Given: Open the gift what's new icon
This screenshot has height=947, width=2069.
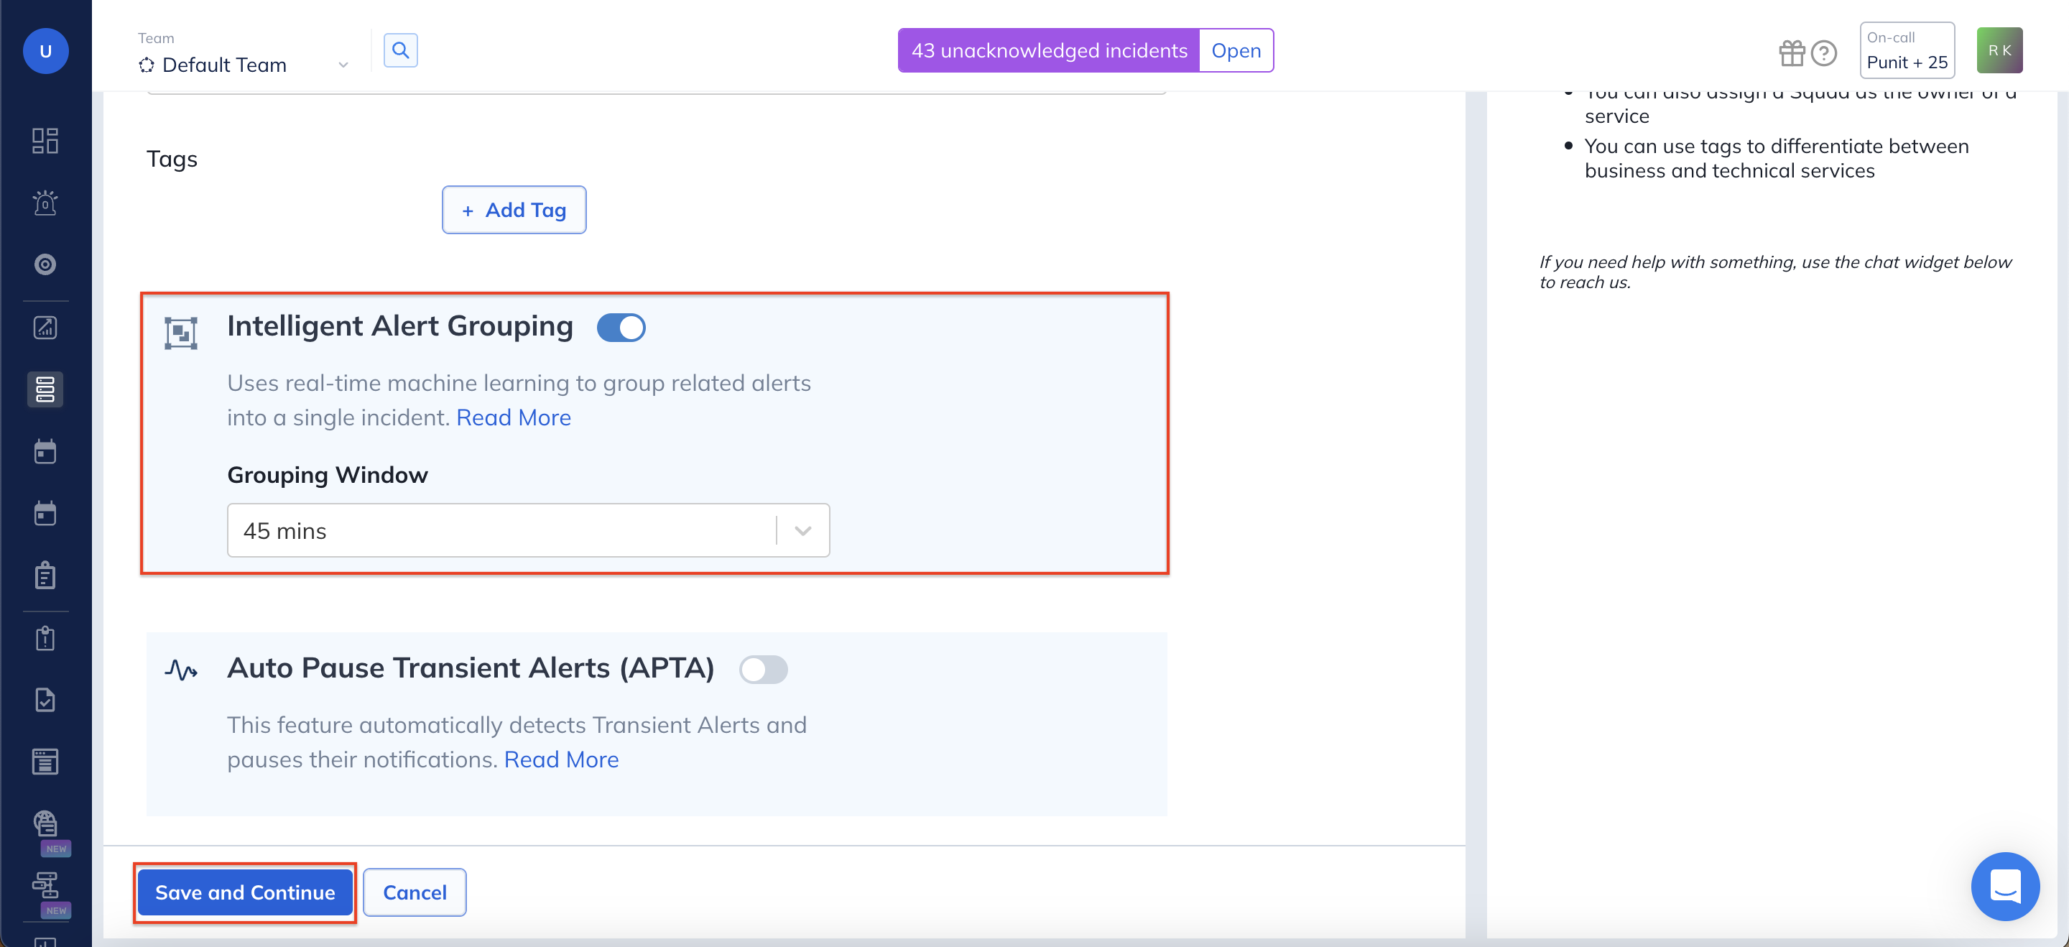Looking at the screenshot, I should tap(1791, 53).
